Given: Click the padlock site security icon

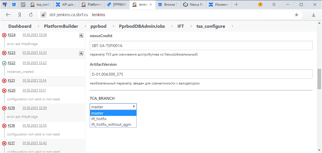Looking at the screenshot, I should coord(43,15).
